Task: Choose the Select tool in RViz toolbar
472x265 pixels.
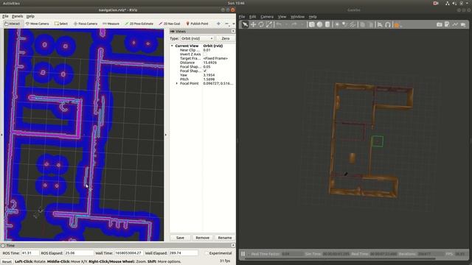Action: (61, 24)
